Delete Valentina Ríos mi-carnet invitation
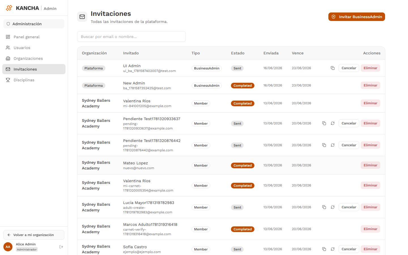Screen dimensions: 408x255 pyautogui.click(x=370, y=185)
